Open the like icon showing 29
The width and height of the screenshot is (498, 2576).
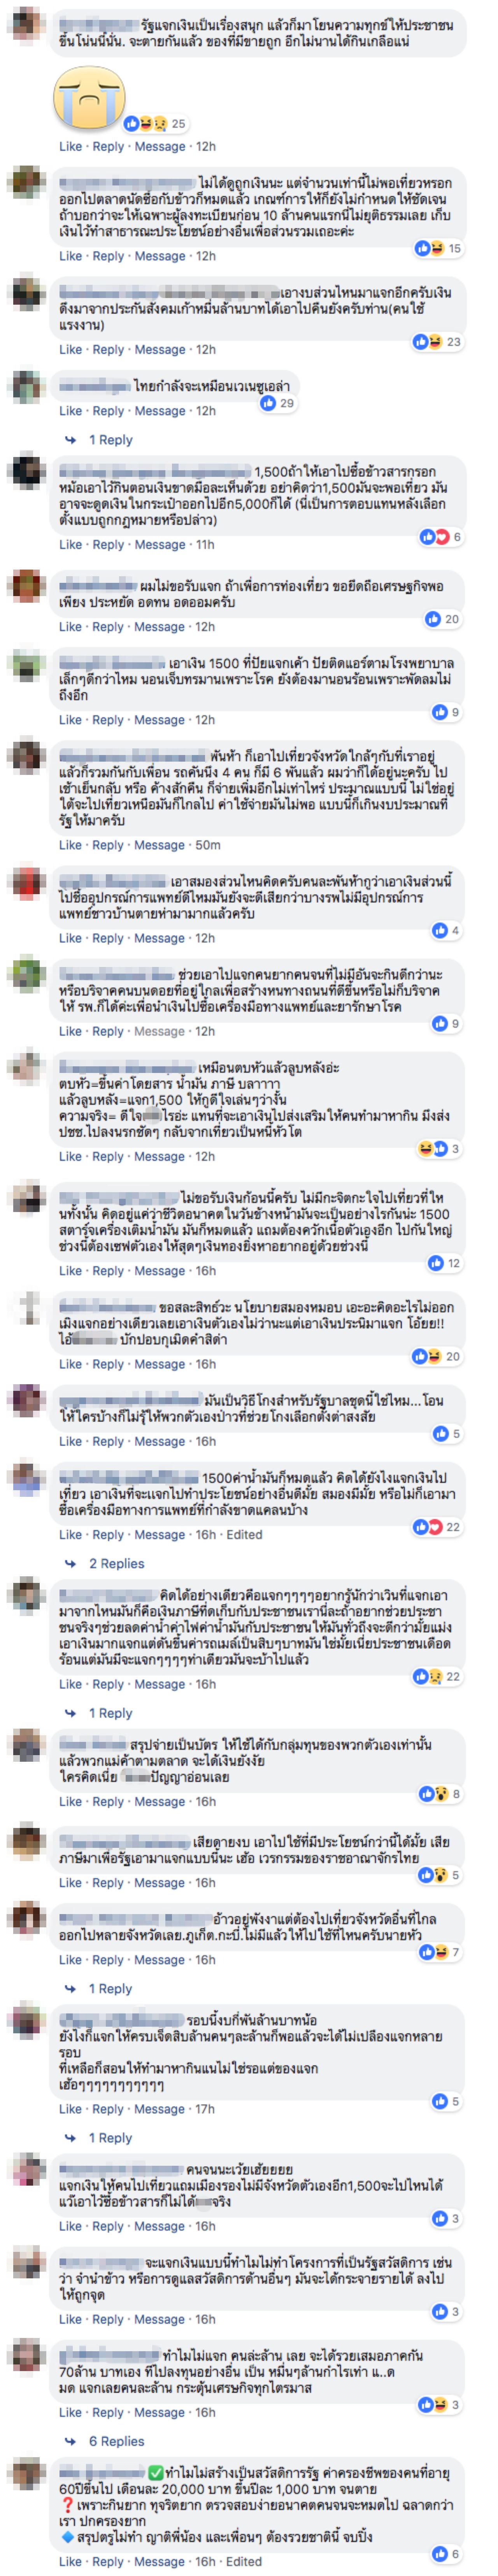tap(277, 403)
